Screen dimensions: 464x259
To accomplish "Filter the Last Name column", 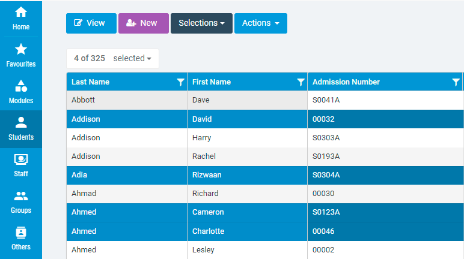I will [x=180, y=82].
